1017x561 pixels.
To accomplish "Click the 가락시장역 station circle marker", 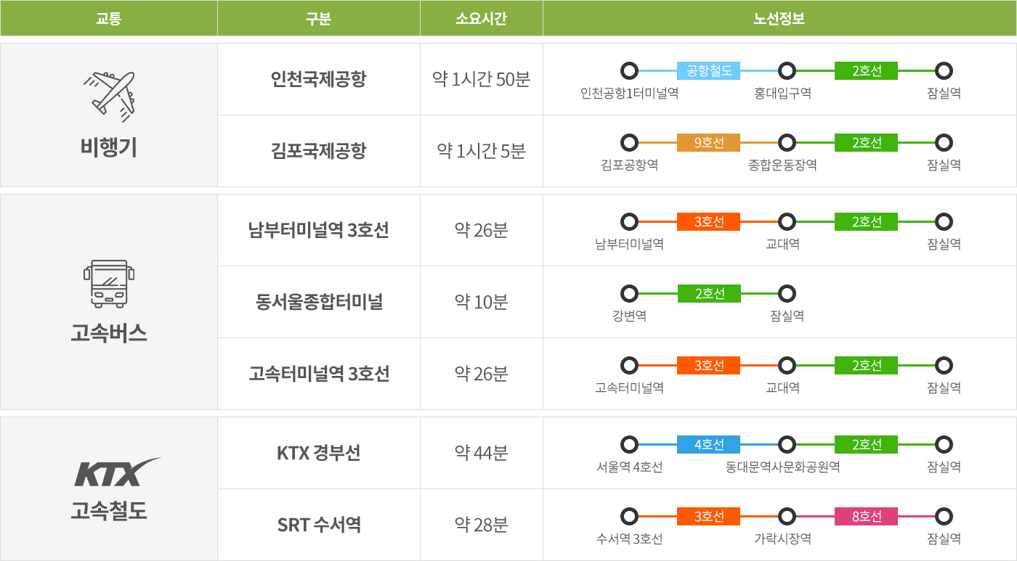I will click(x=786, y=517).
